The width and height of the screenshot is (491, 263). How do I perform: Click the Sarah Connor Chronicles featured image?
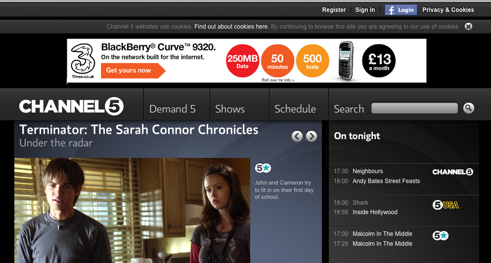(132, 210)
